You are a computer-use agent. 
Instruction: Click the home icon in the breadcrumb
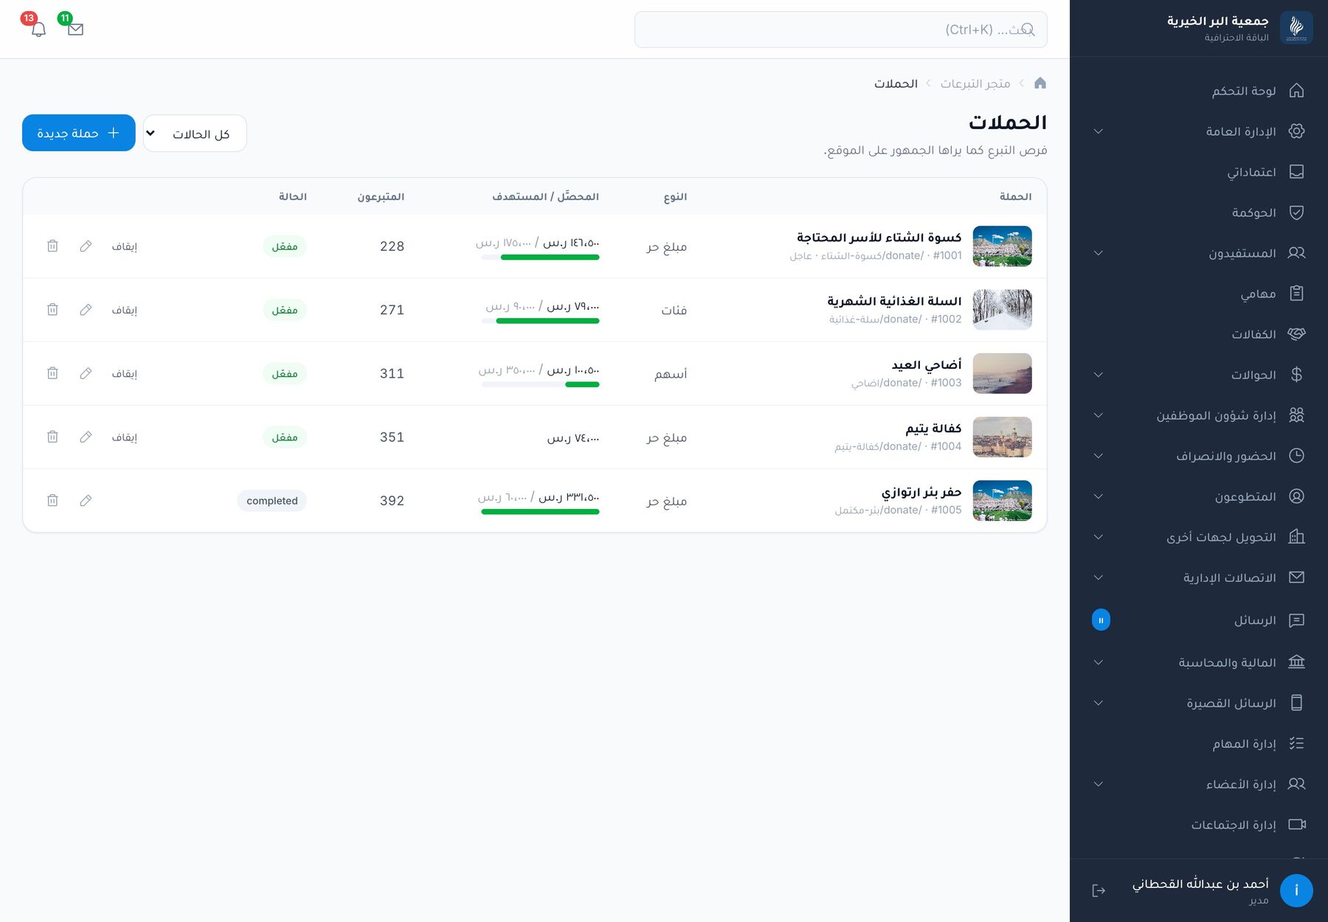click(x=1040, y=83)
